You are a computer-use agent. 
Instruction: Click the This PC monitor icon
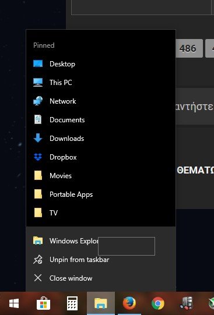click(x=38, y=82)
